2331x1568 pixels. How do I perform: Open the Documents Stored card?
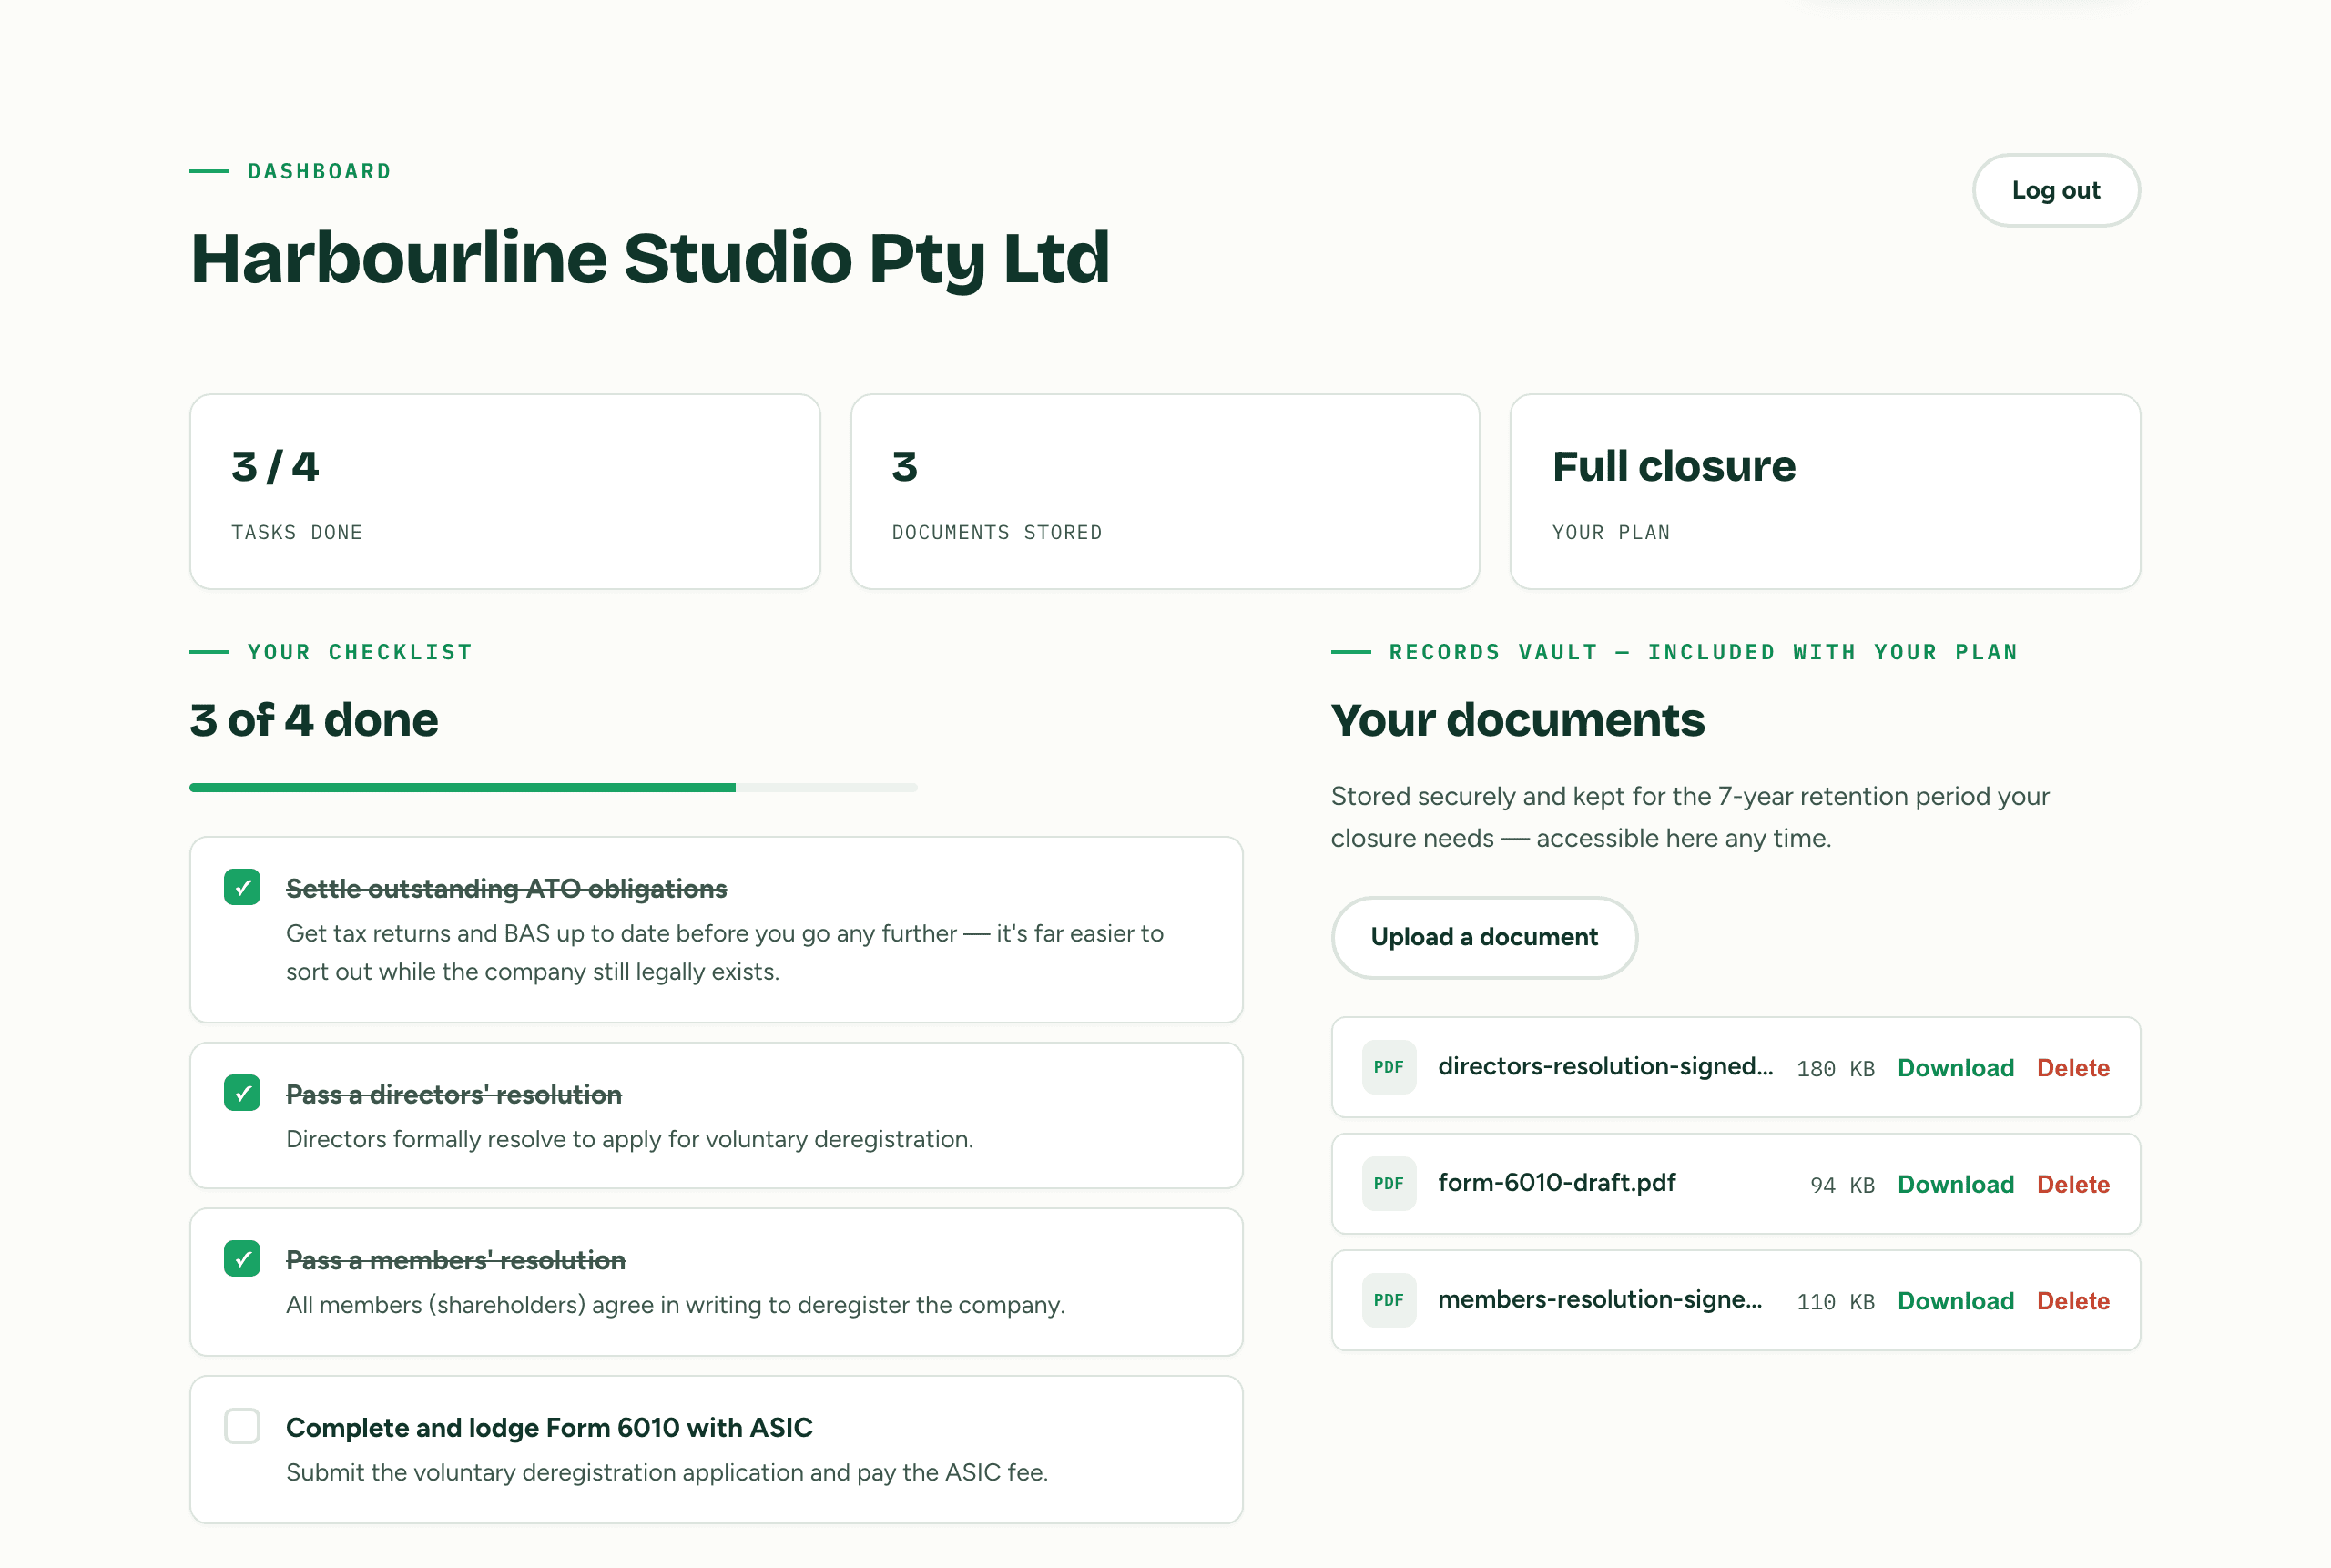[x=1165, y=492]
